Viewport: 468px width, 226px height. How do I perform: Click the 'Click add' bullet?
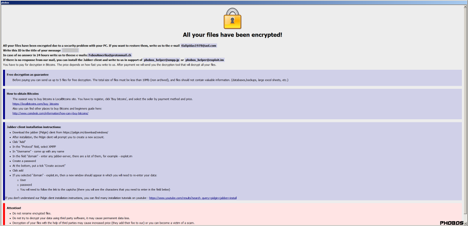click(18, 170)
